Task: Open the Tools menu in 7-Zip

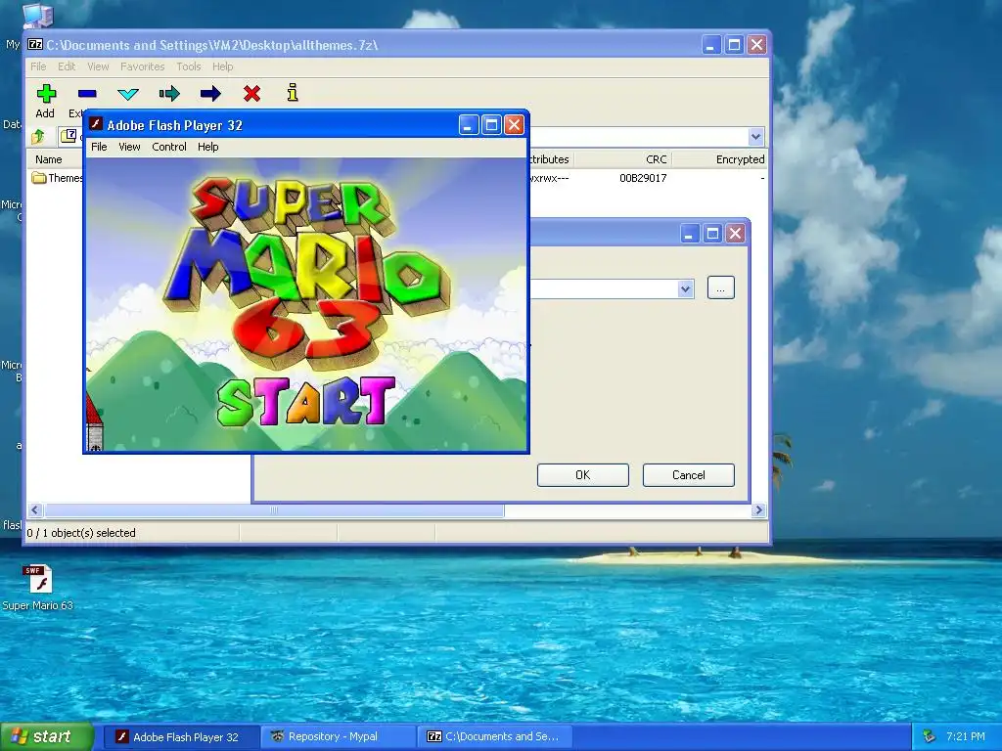Action: (x=189, y=66)
